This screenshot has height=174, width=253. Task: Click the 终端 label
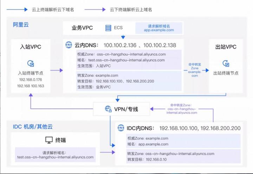[x=60, y=140]
